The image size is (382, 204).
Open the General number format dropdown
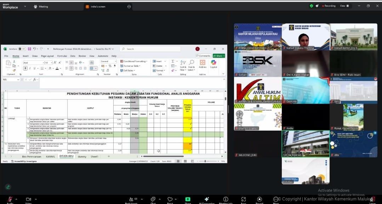pos(108,61)
